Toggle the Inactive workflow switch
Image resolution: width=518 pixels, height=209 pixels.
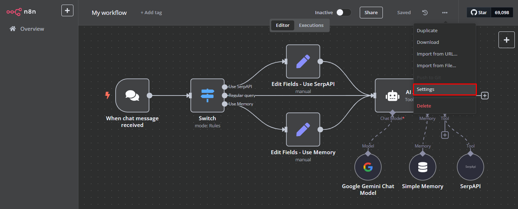pos(343,12)
